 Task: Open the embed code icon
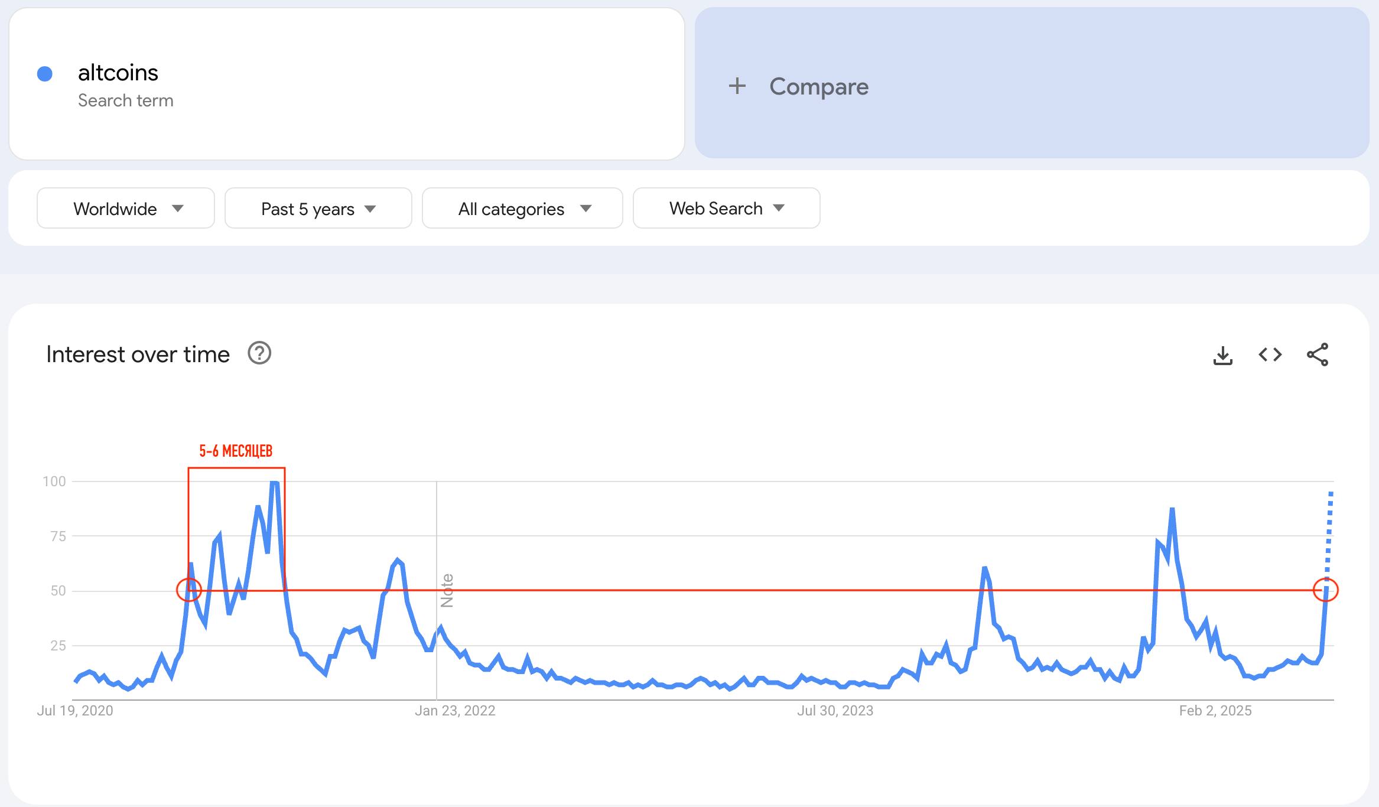(1270, 354)
